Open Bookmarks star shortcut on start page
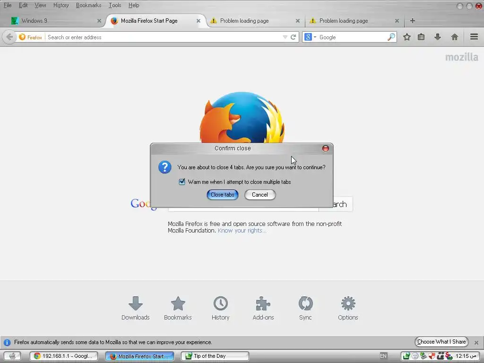The width and height of the screenshot is (484, 363). 178,308
